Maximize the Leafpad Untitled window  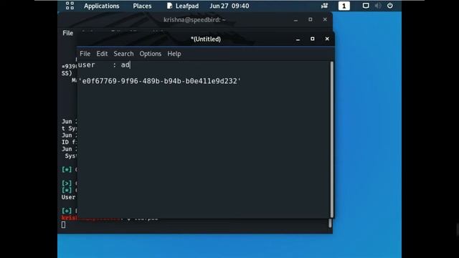(313, 39)
